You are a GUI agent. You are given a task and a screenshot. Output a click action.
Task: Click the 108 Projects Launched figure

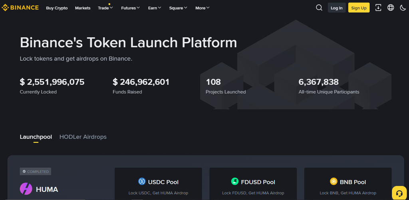(x=213, y=82)
